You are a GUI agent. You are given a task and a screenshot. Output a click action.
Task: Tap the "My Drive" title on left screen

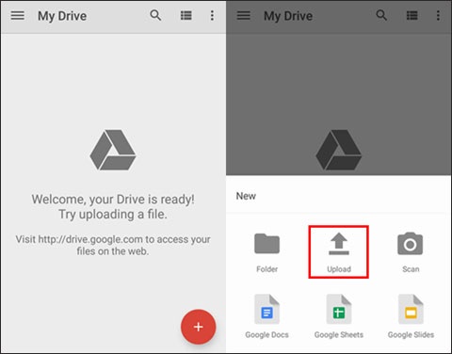[62, 16]
